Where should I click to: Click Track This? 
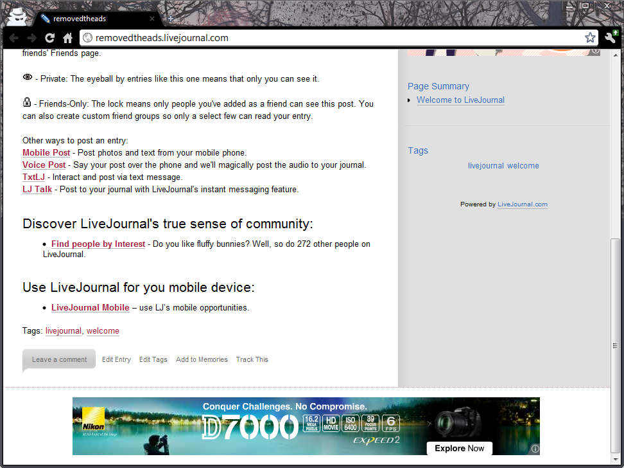(x=252, y=359)
